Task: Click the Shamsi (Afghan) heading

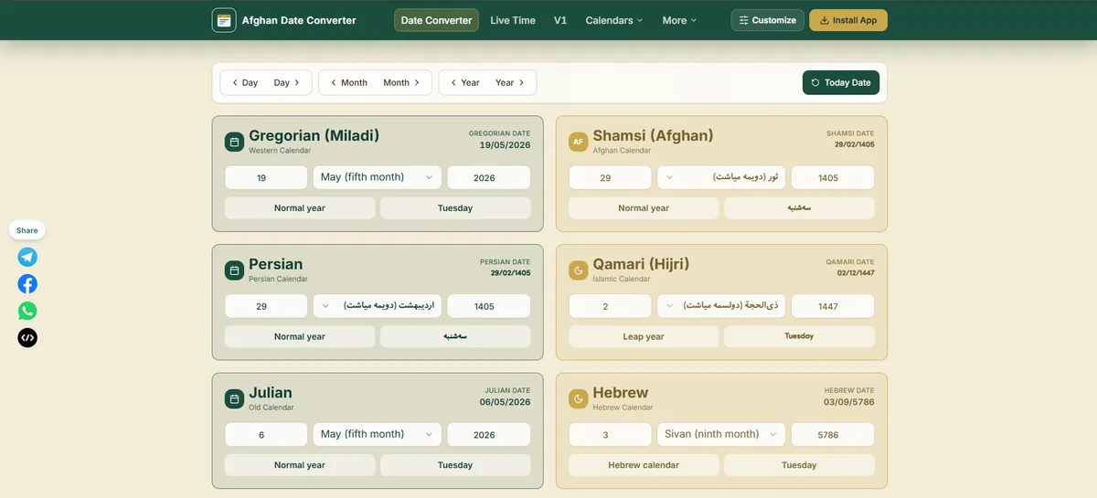Action: tap(653, 135)
